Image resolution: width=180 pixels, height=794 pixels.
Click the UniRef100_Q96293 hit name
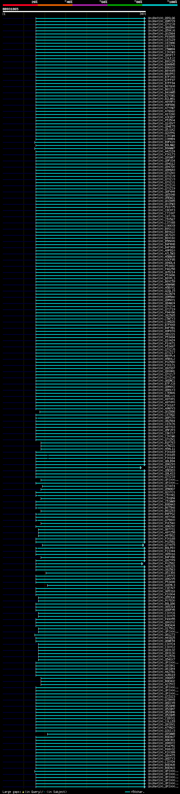tap(161, 464)
